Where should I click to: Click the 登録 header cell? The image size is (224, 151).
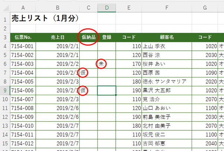(x=106, y=37)
